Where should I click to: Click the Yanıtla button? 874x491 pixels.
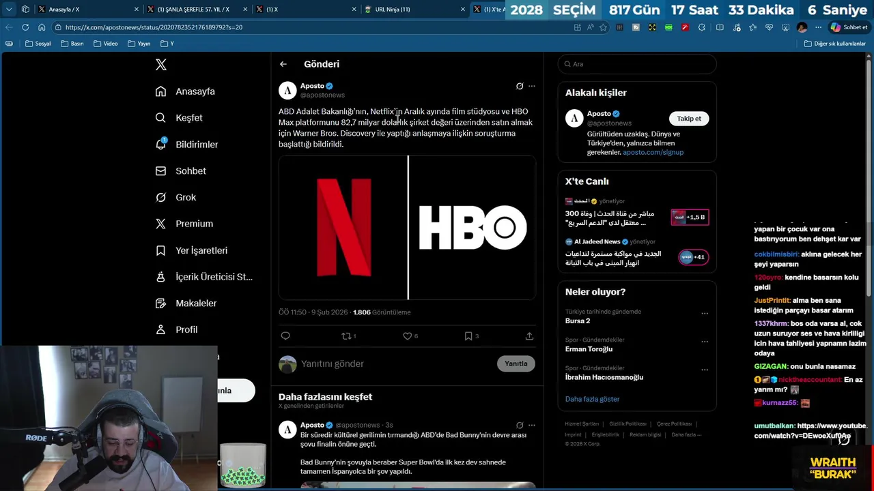[516, 363]
